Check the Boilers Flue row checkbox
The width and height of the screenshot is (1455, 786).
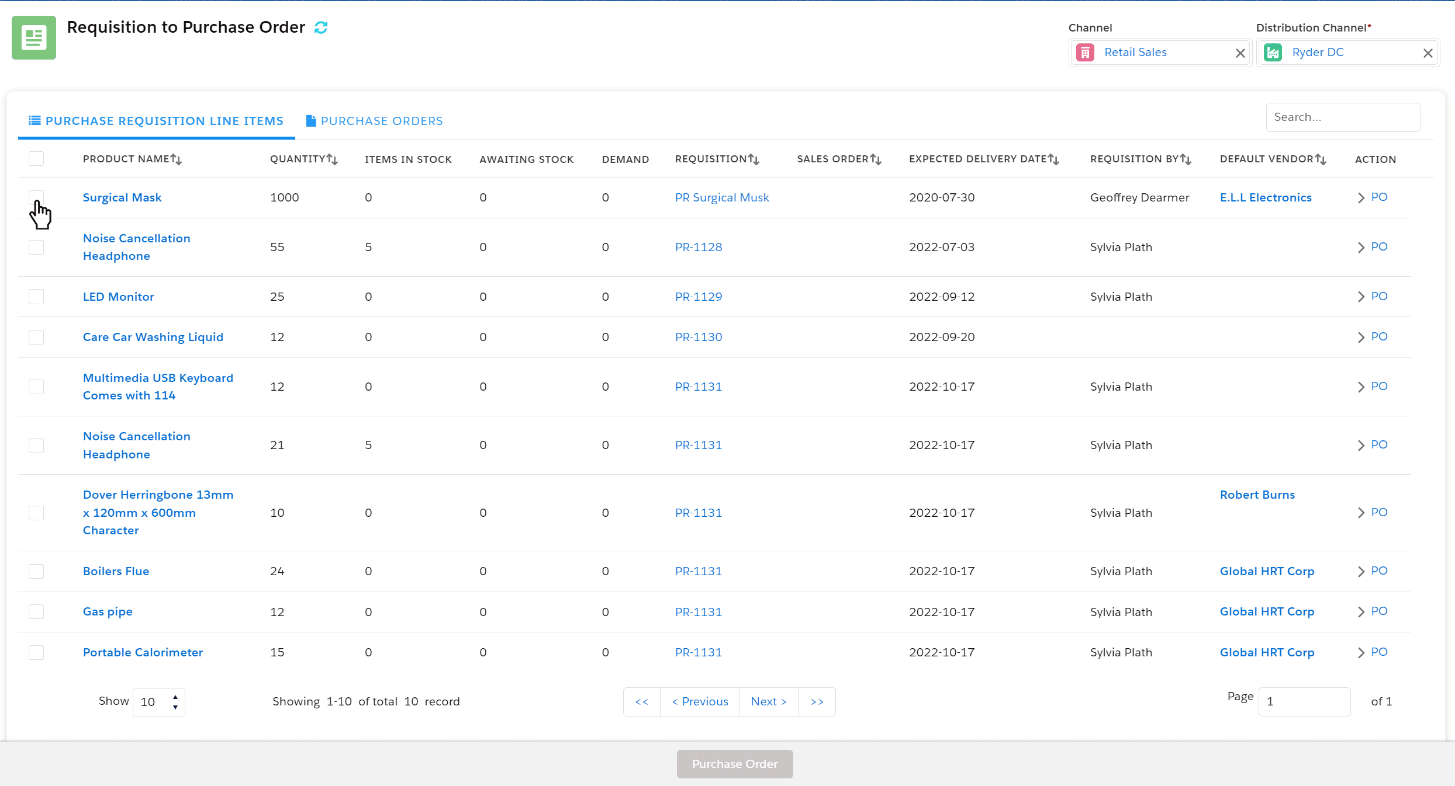pyautogui.click(x=36, y=571)
